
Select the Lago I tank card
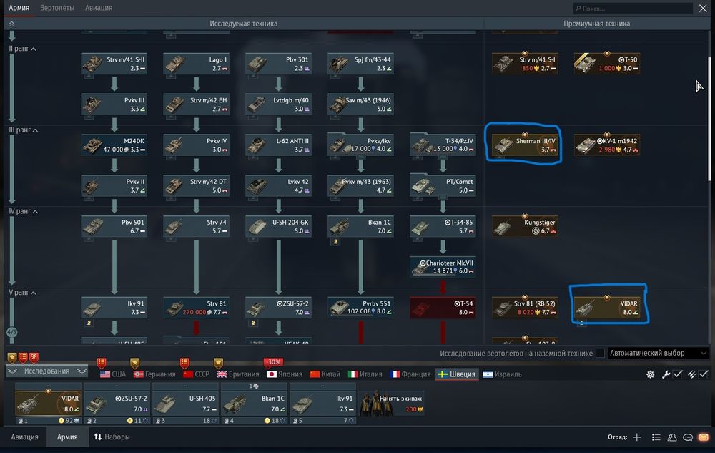coord(197,64)
